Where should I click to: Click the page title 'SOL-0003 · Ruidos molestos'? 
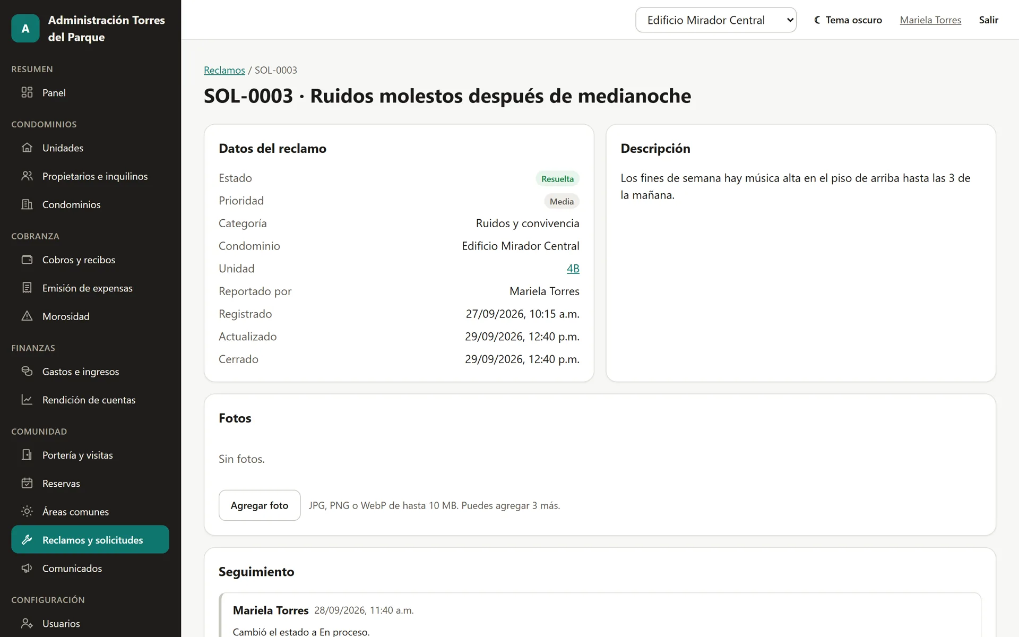(x=447, y=96)
